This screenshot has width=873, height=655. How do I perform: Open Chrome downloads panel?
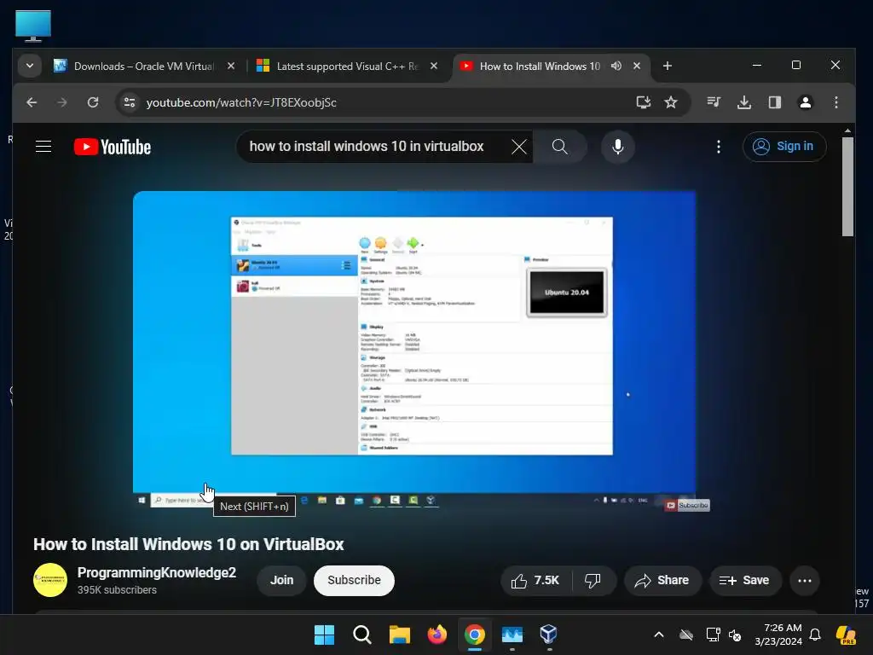point(743,102)
